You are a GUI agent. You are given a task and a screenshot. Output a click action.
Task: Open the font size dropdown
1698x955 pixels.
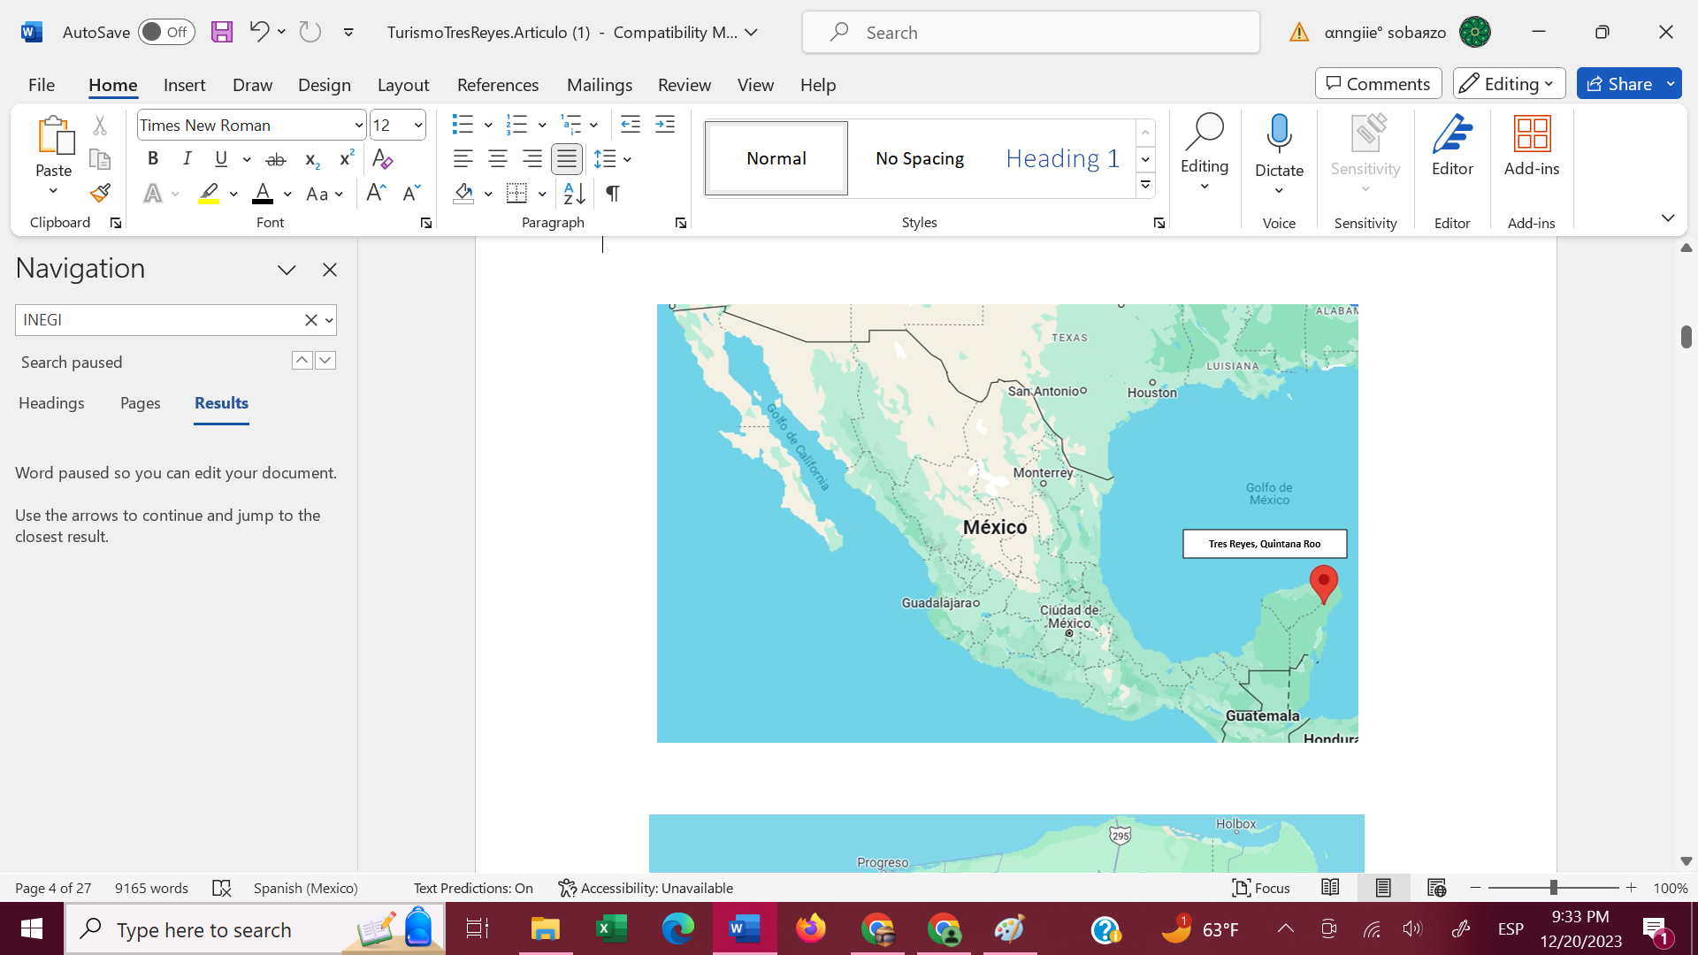(x=417, y=125)
